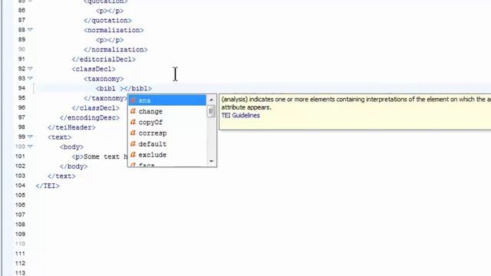This screenshot has height=276, width=491.
Task: Click the <taxonomy> opening tag on line 93
Action: pyautogui.click(x=104, y=79)
